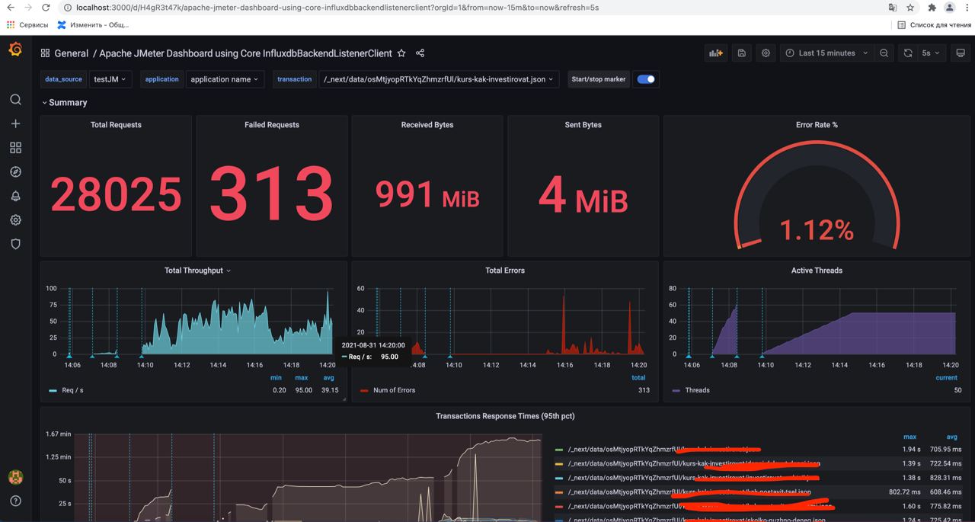Open the Список для чтения reading list
The height and width of the screenshot is (522, 975).
(934, 25)
